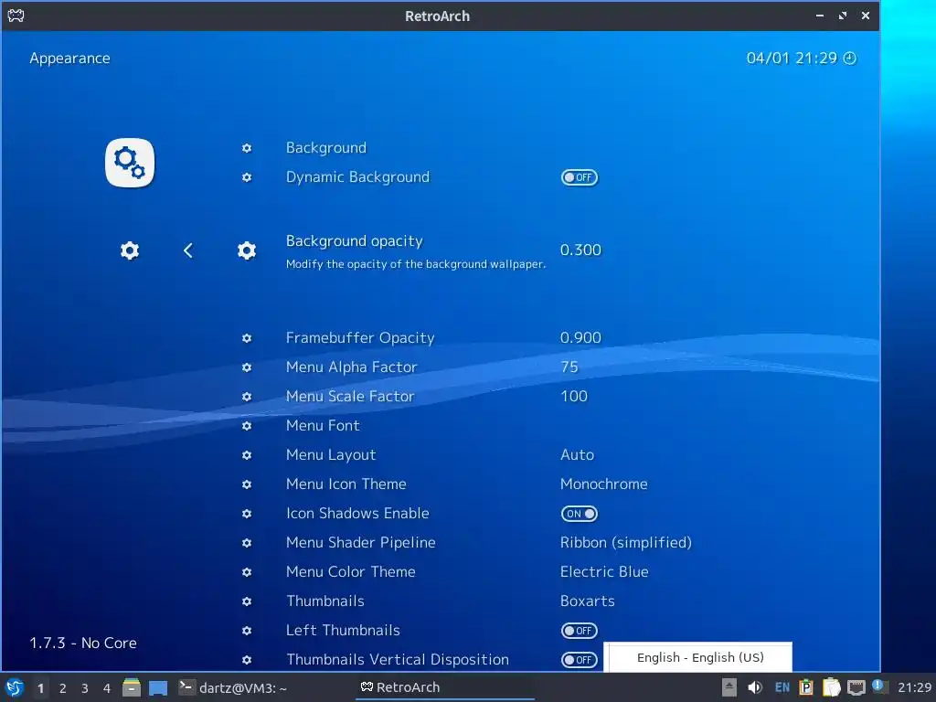Toggle Left Thumbnails switch

[579, 631]
